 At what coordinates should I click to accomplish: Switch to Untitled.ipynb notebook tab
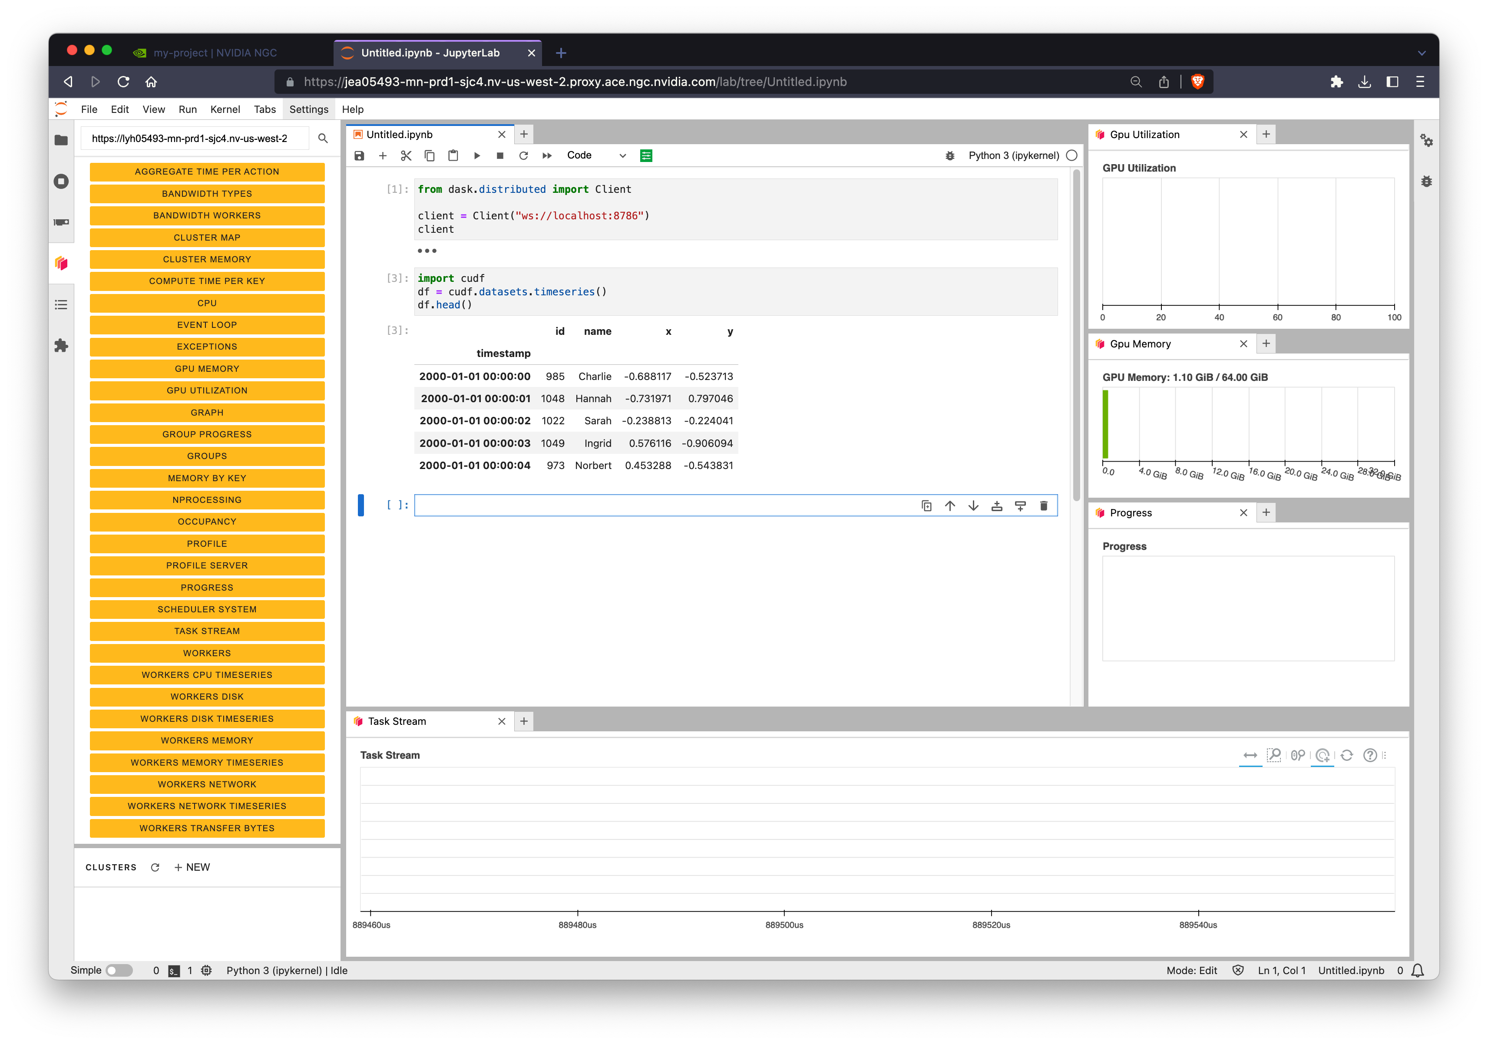tap(430, 135)
